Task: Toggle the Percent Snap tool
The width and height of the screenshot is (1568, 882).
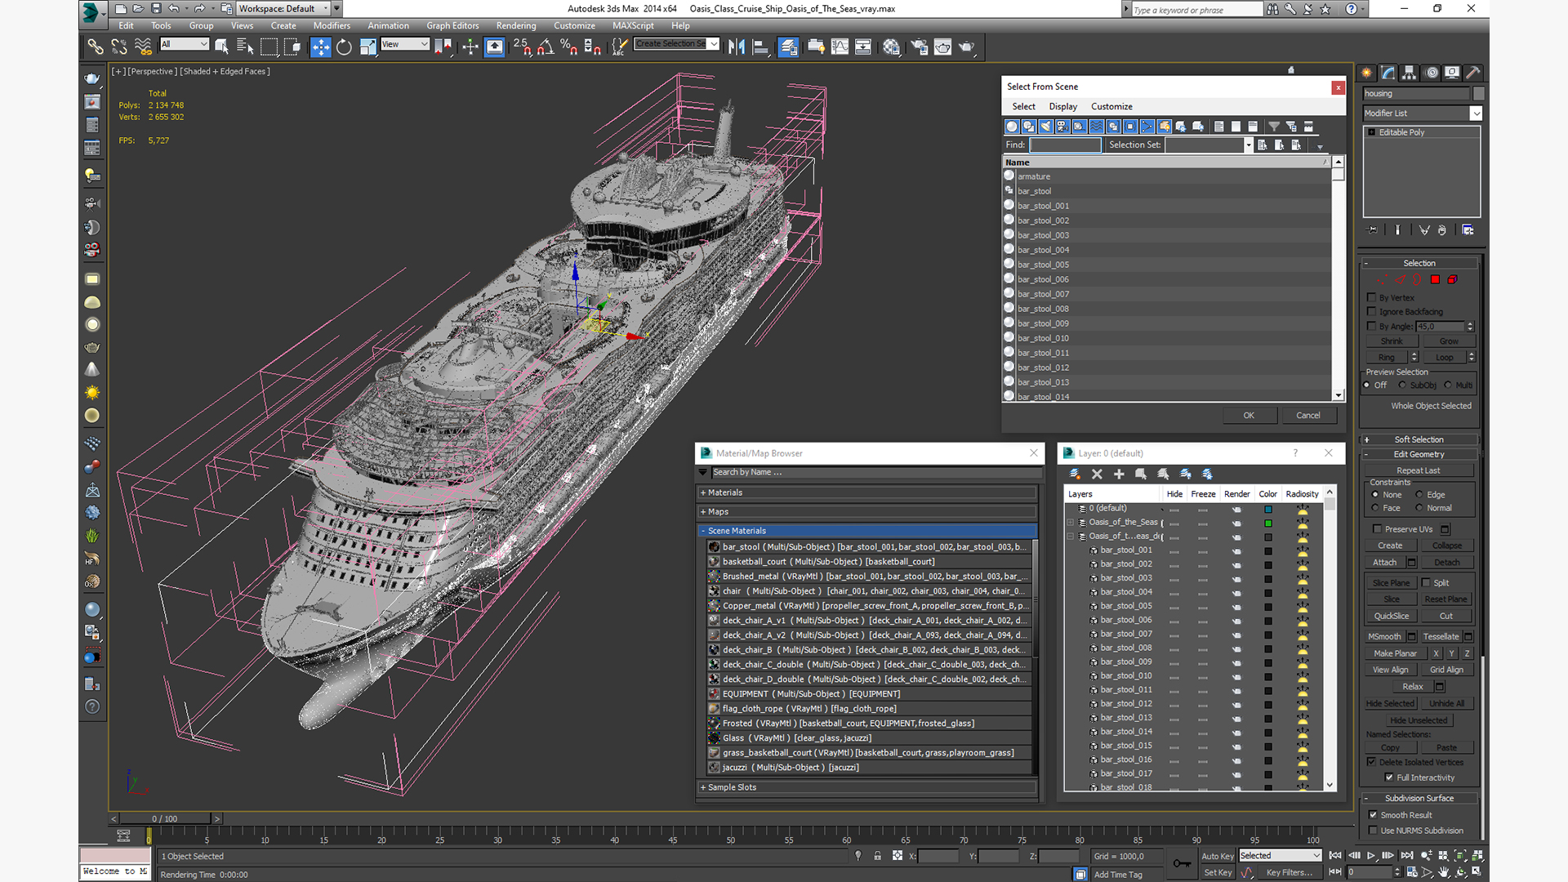Action: pos(569,47)
